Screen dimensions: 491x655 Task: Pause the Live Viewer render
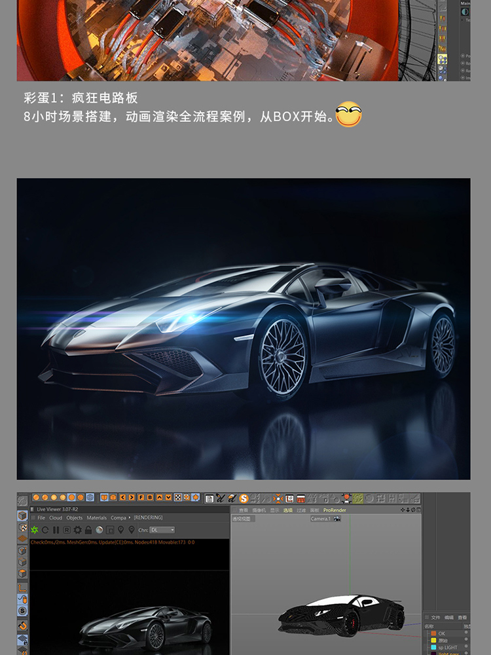[56, 530]
